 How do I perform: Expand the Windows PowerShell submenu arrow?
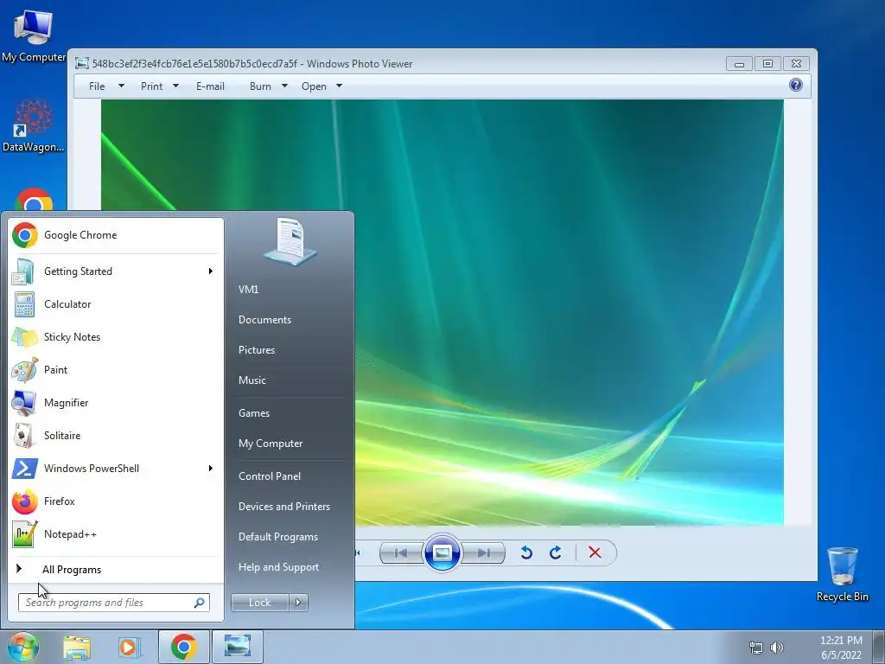(211, 468)
